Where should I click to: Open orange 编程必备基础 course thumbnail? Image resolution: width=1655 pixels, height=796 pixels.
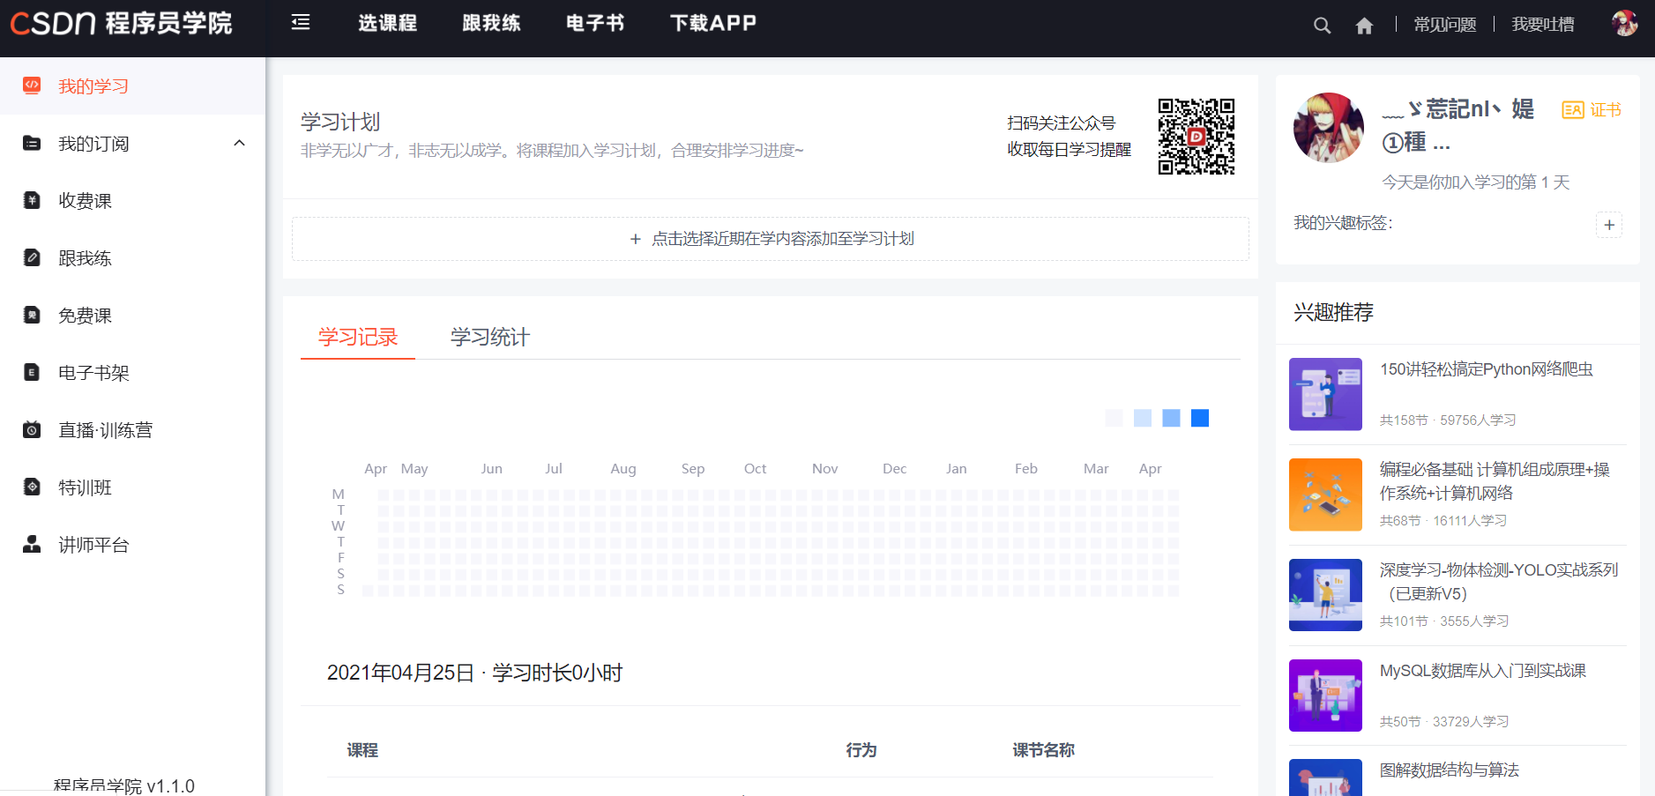click(x=1325, y=495)
